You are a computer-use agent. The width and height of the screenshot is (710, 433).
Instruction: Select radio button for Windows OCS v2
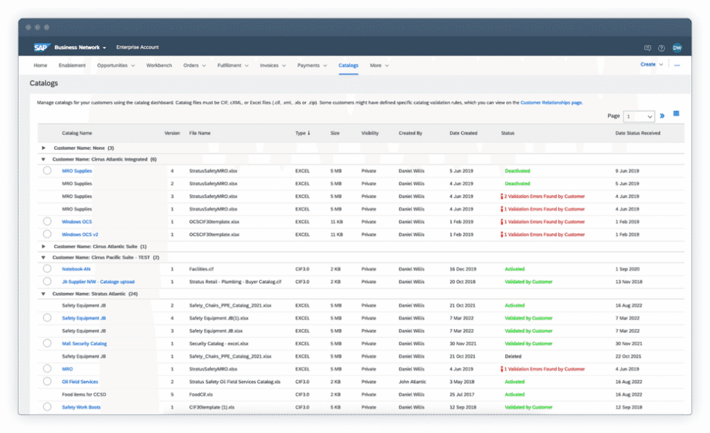coord(47,234)
